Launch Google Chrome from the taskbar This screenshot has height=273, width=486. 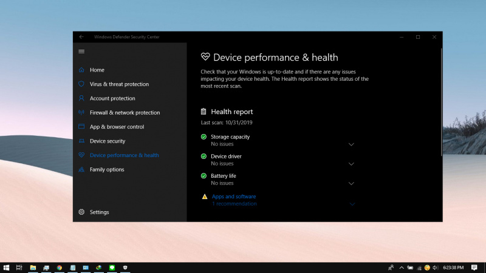pyautogui.click(x=59, y=268)
